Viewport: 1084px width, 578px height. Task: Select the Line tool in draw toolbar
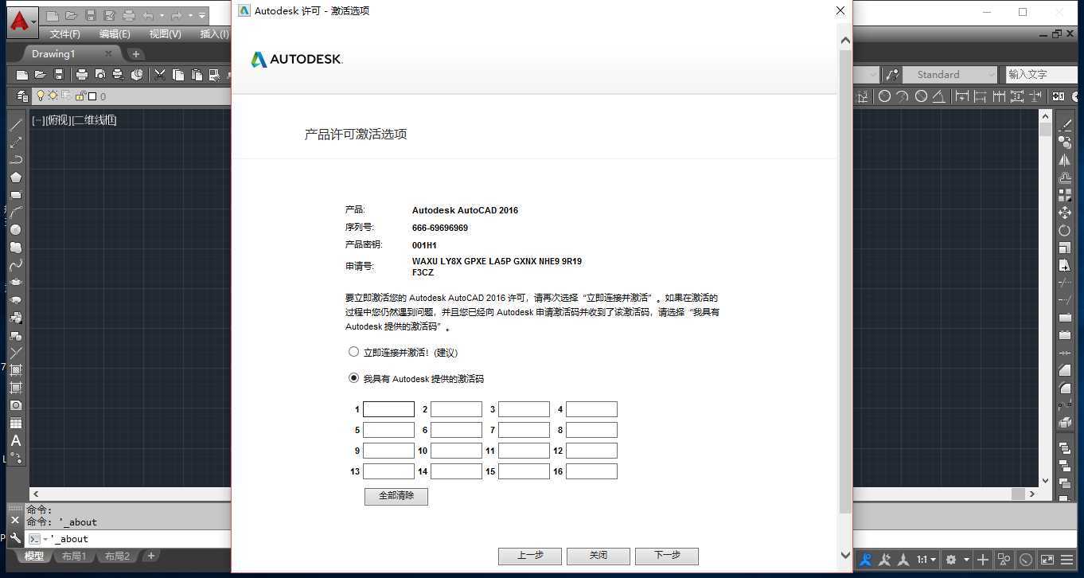pos(15,125)
